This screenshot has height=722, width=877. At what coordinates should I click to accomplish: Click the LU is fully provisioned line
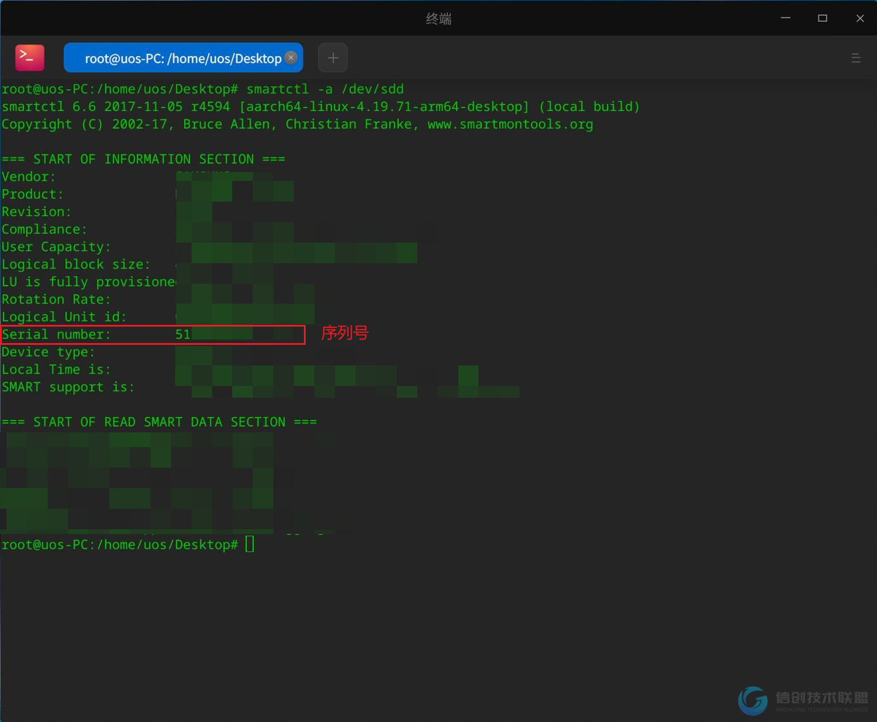(x=89, y=282)
